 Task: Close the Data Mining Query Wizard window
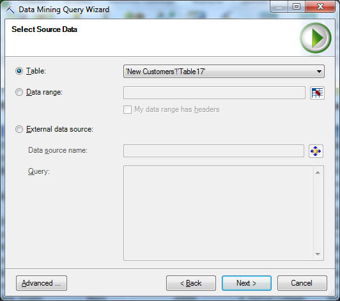[320, 7]
